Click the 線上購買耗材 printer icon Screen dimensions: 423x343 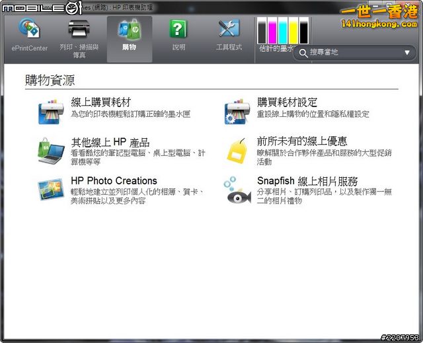(50, 111)
